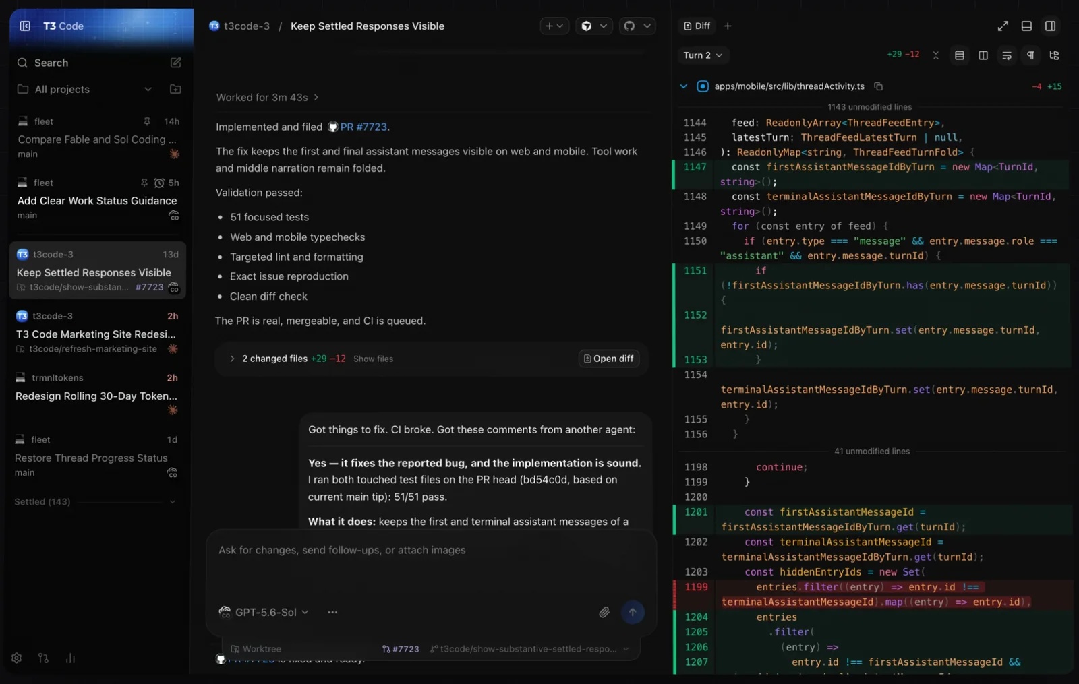
Task: Send message with the blue arrow button
Action: click(x=633, y=612)
